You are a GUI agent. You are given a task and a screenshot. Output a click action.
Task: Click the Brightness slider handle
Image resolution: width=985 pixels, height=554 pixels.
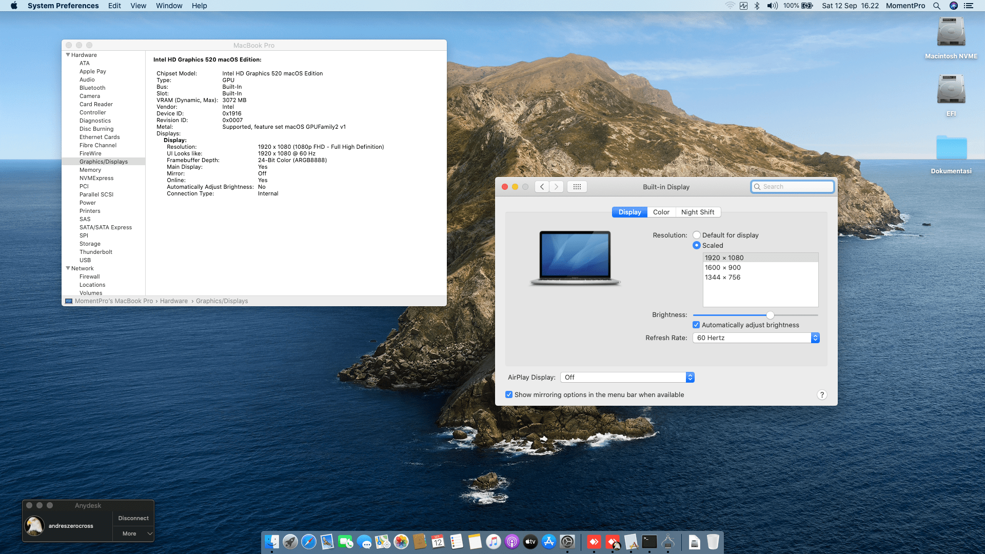pyautogui.click(x=770, y=315)
